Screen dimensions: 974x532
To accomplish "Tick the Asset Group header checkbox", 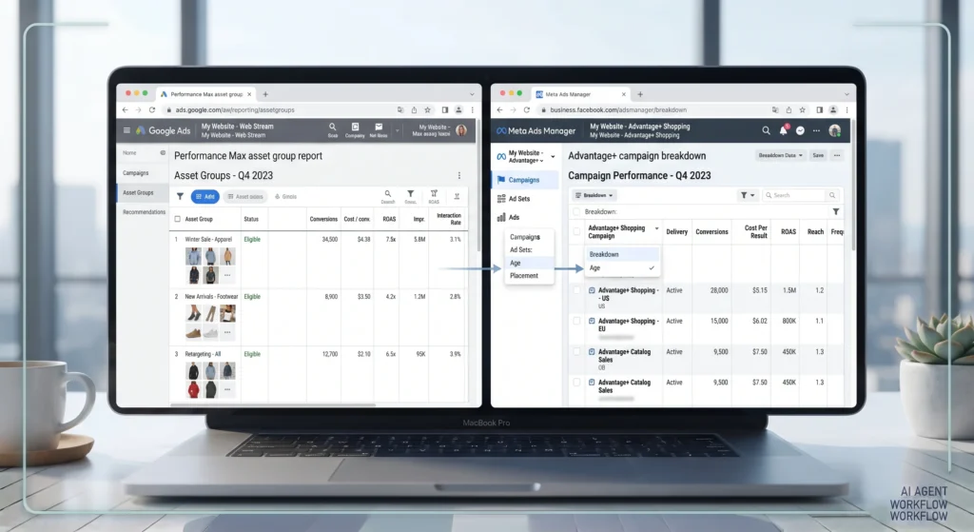I will coord(178,219).
